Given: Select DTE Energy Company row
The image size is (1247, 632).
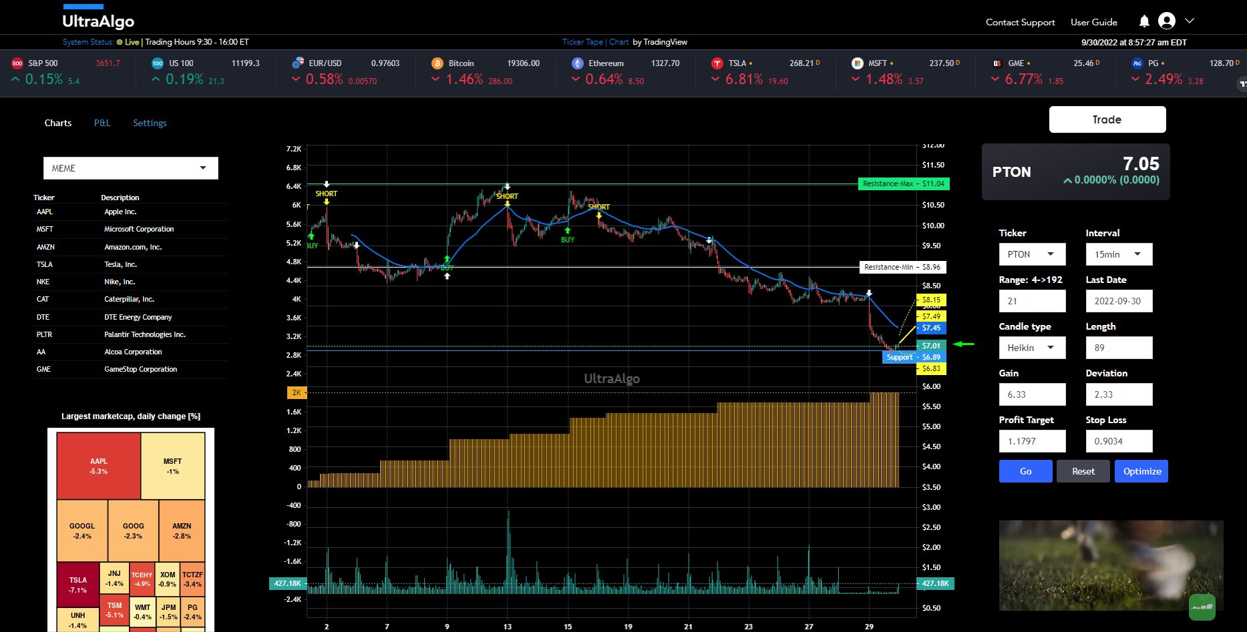Looking at the screenshot, I should pos(131,317).
